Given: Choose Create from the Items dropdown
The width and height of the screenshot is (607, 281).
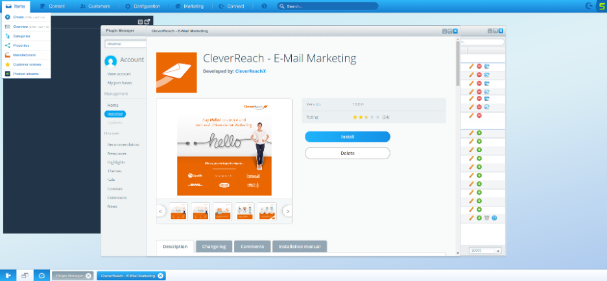Looking at the screenshot, I should (x=27, y=17).
